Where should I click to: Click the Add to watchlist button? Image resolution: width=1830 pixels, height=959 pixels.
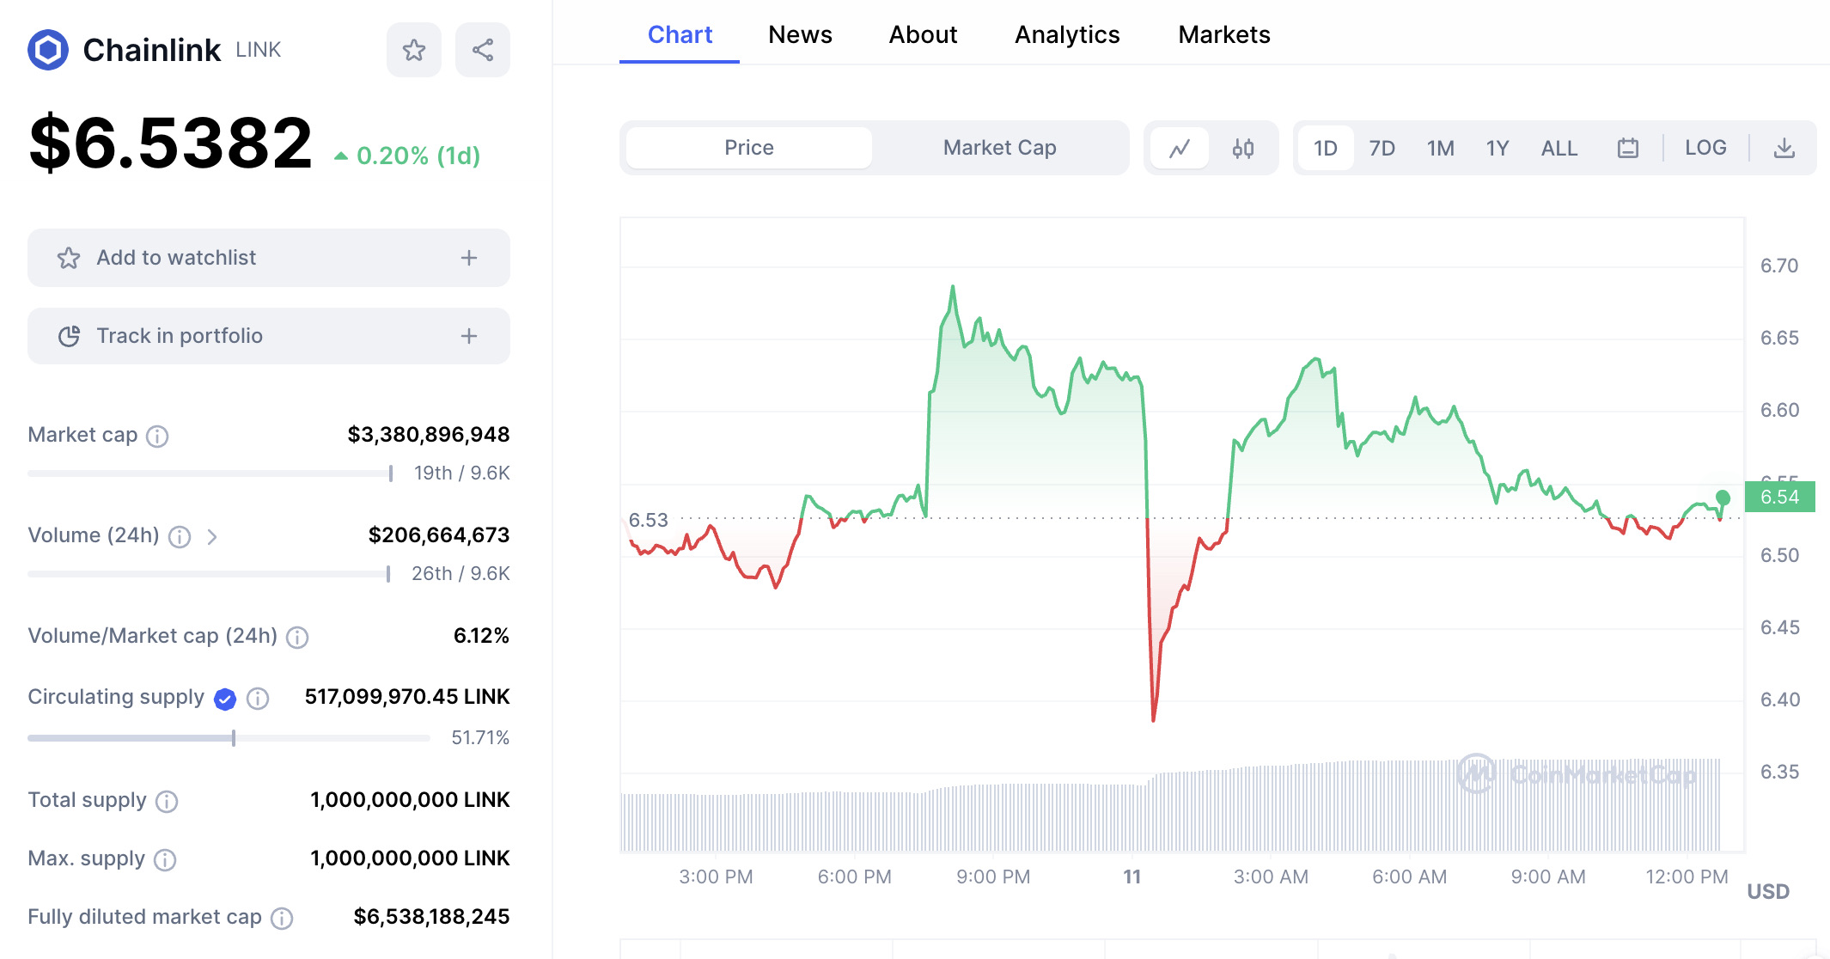tap(268, 258)
